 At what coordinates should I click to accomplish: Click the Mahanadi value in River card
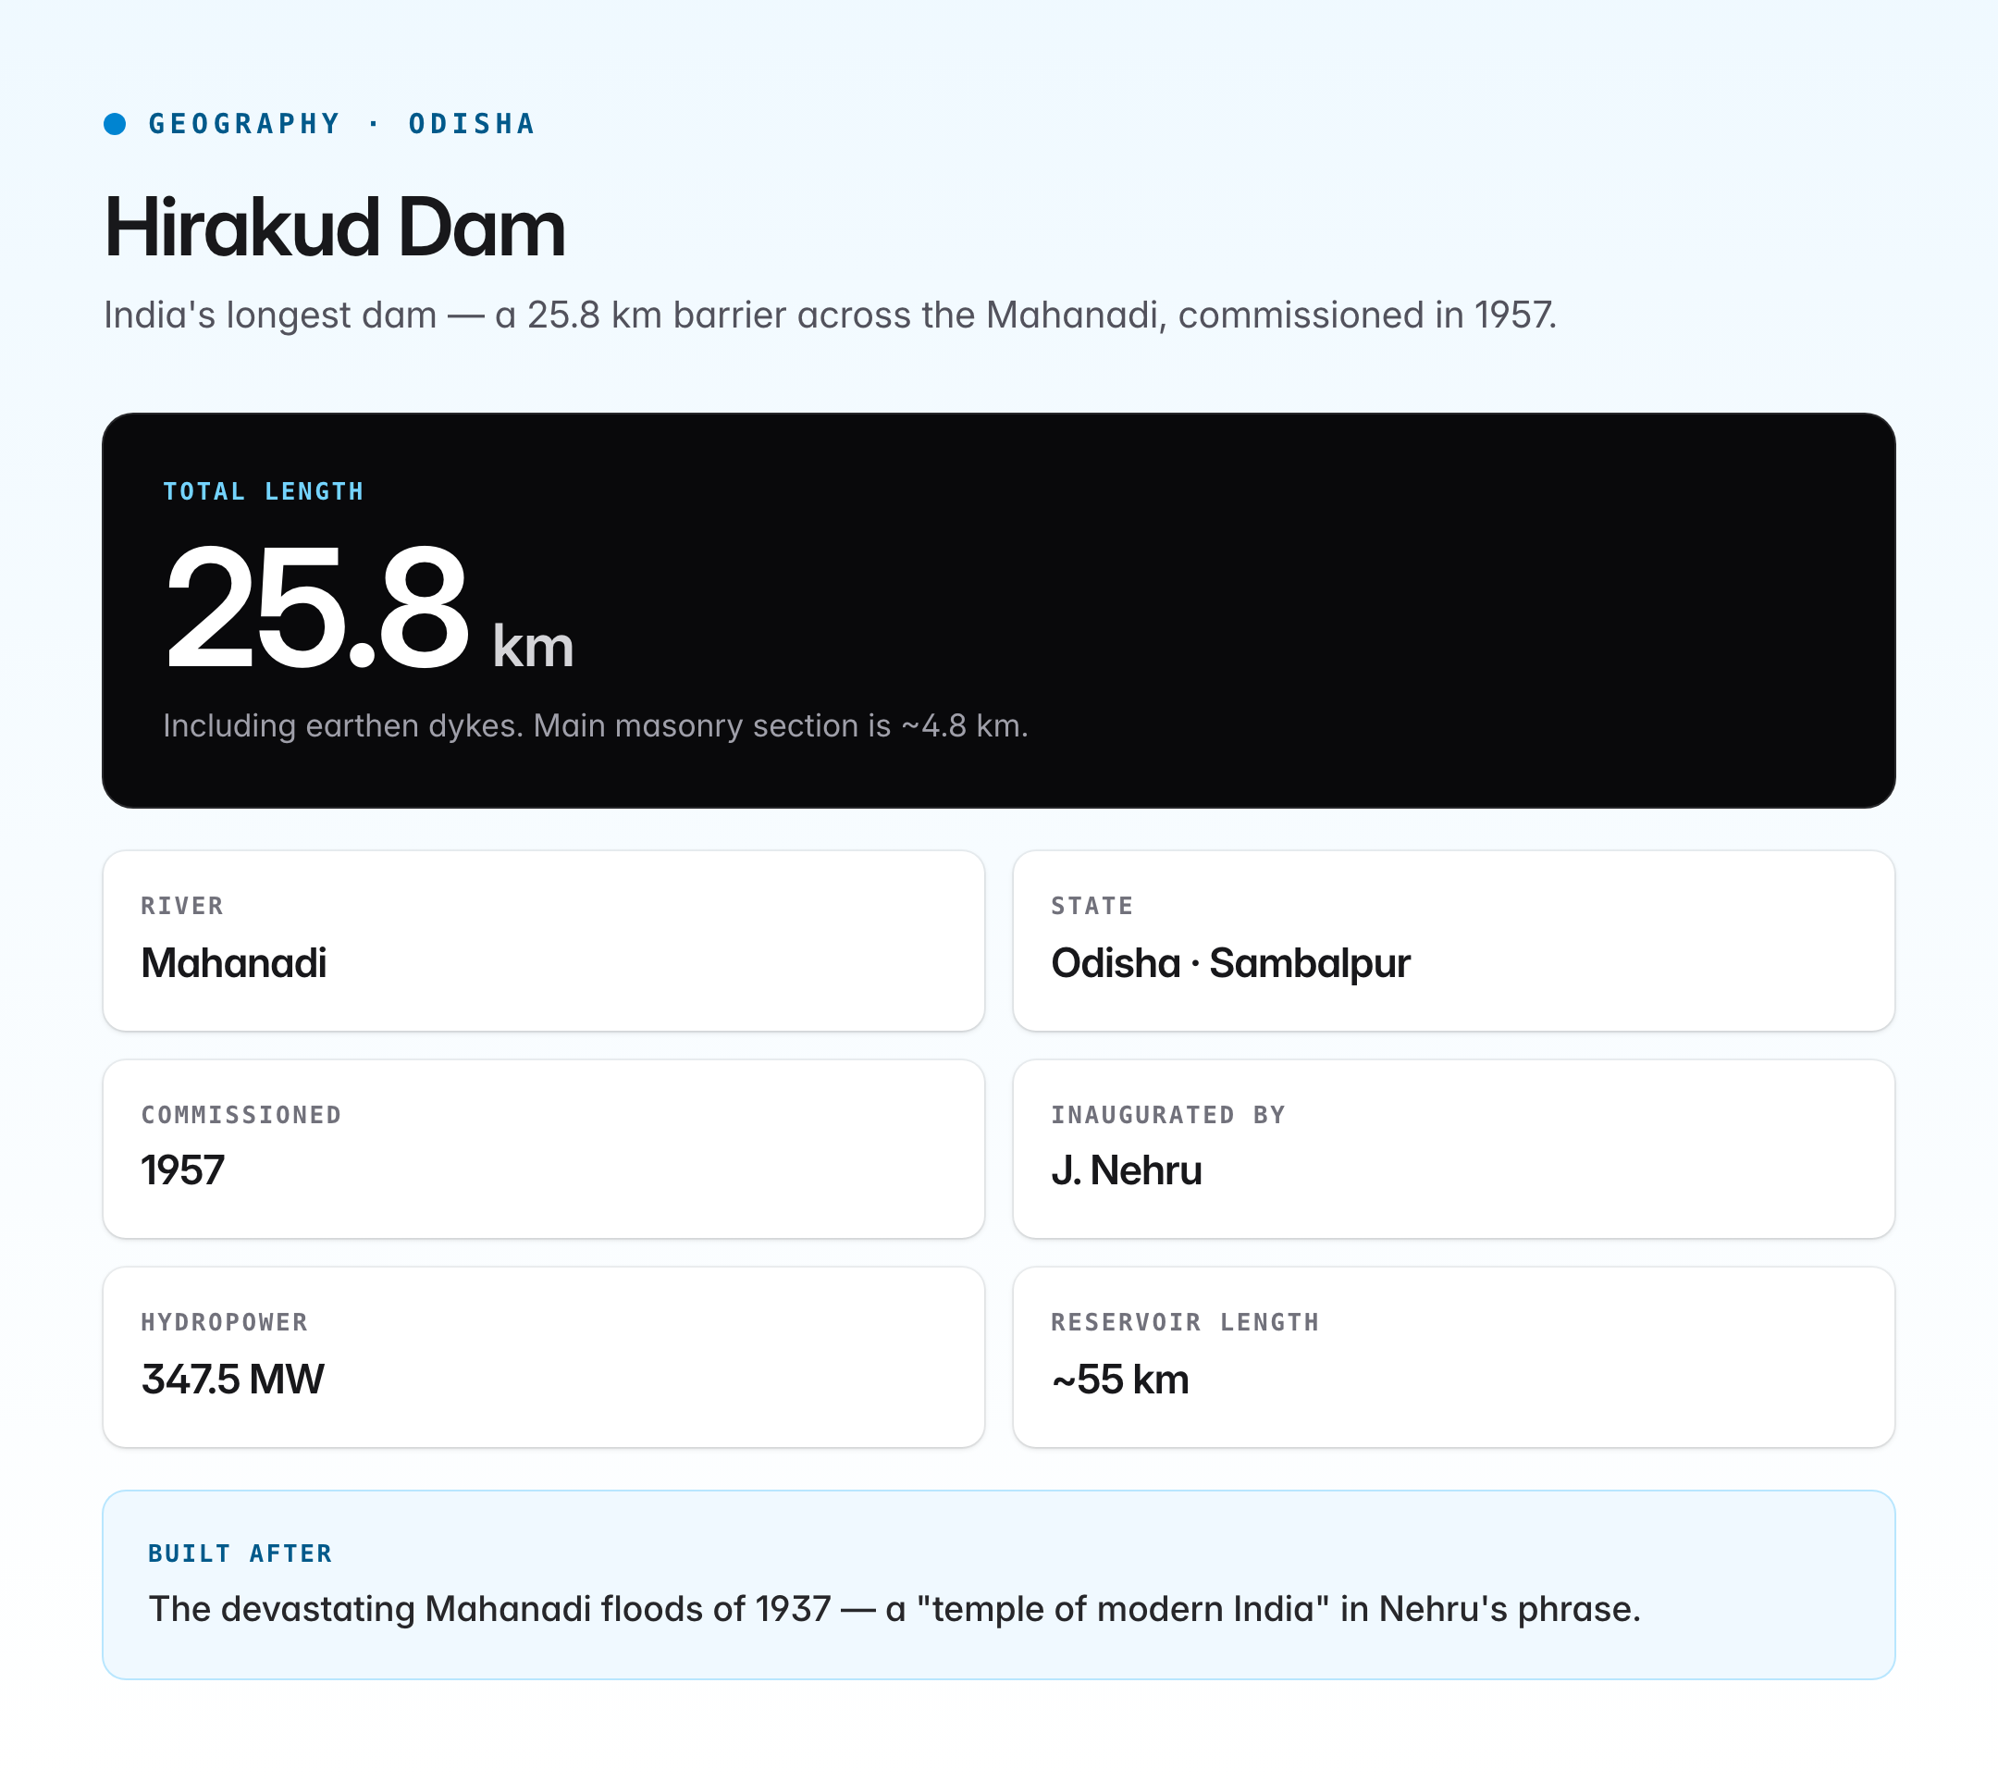(x=234, y=963)
